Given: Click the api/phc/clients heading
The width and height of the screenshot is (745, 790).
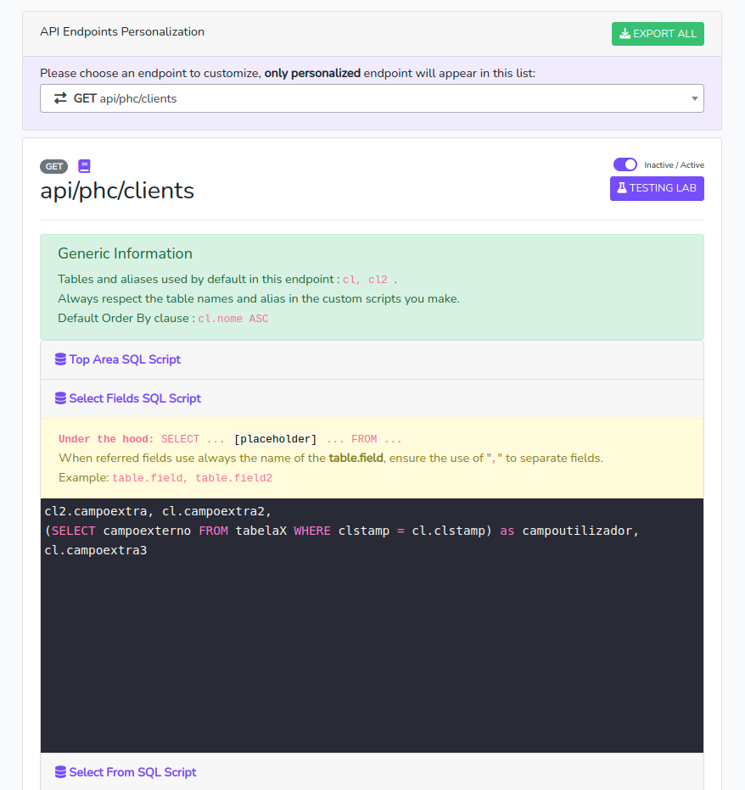Looking at the screenshot, I should (117, 191).
